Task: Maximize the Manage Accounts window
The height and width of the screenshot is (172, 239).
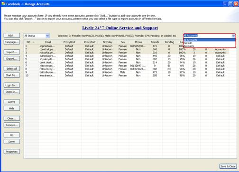Action: 231,4
